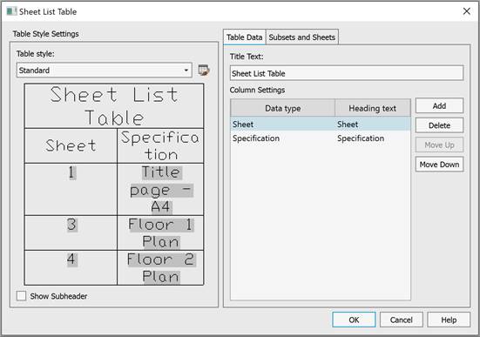Click the Cancel button
The height and width of the screenshot is (337, 480).
402,320
